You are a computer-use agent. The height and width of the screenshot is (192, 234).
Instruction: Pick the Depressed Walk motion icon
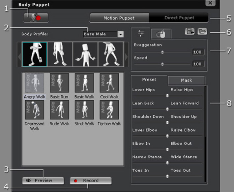(34, 110)
